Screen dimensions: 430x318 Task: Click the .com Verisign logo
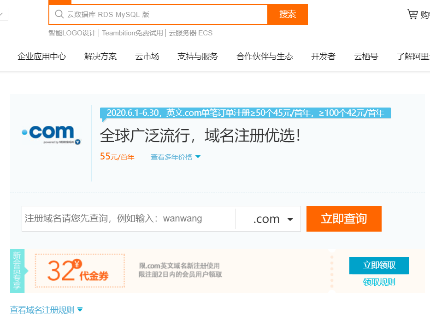tap(51, 135)
